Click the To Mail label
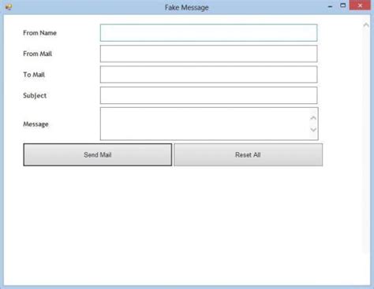The image size is (374, 289). 34,75
